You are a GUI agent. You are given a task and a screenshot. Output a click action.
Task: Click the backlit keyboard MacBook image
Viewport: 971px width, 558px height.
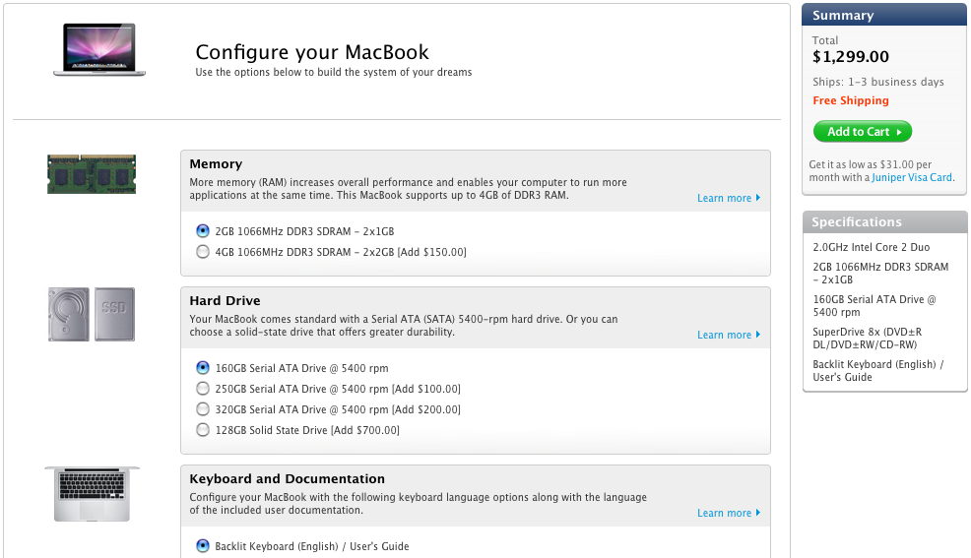[93, 494]
